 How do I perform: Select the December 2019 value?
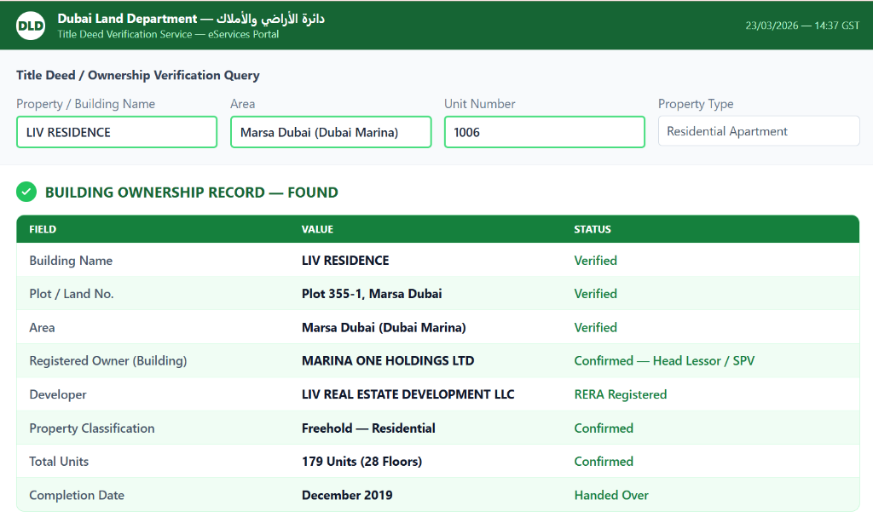[347, 495]
